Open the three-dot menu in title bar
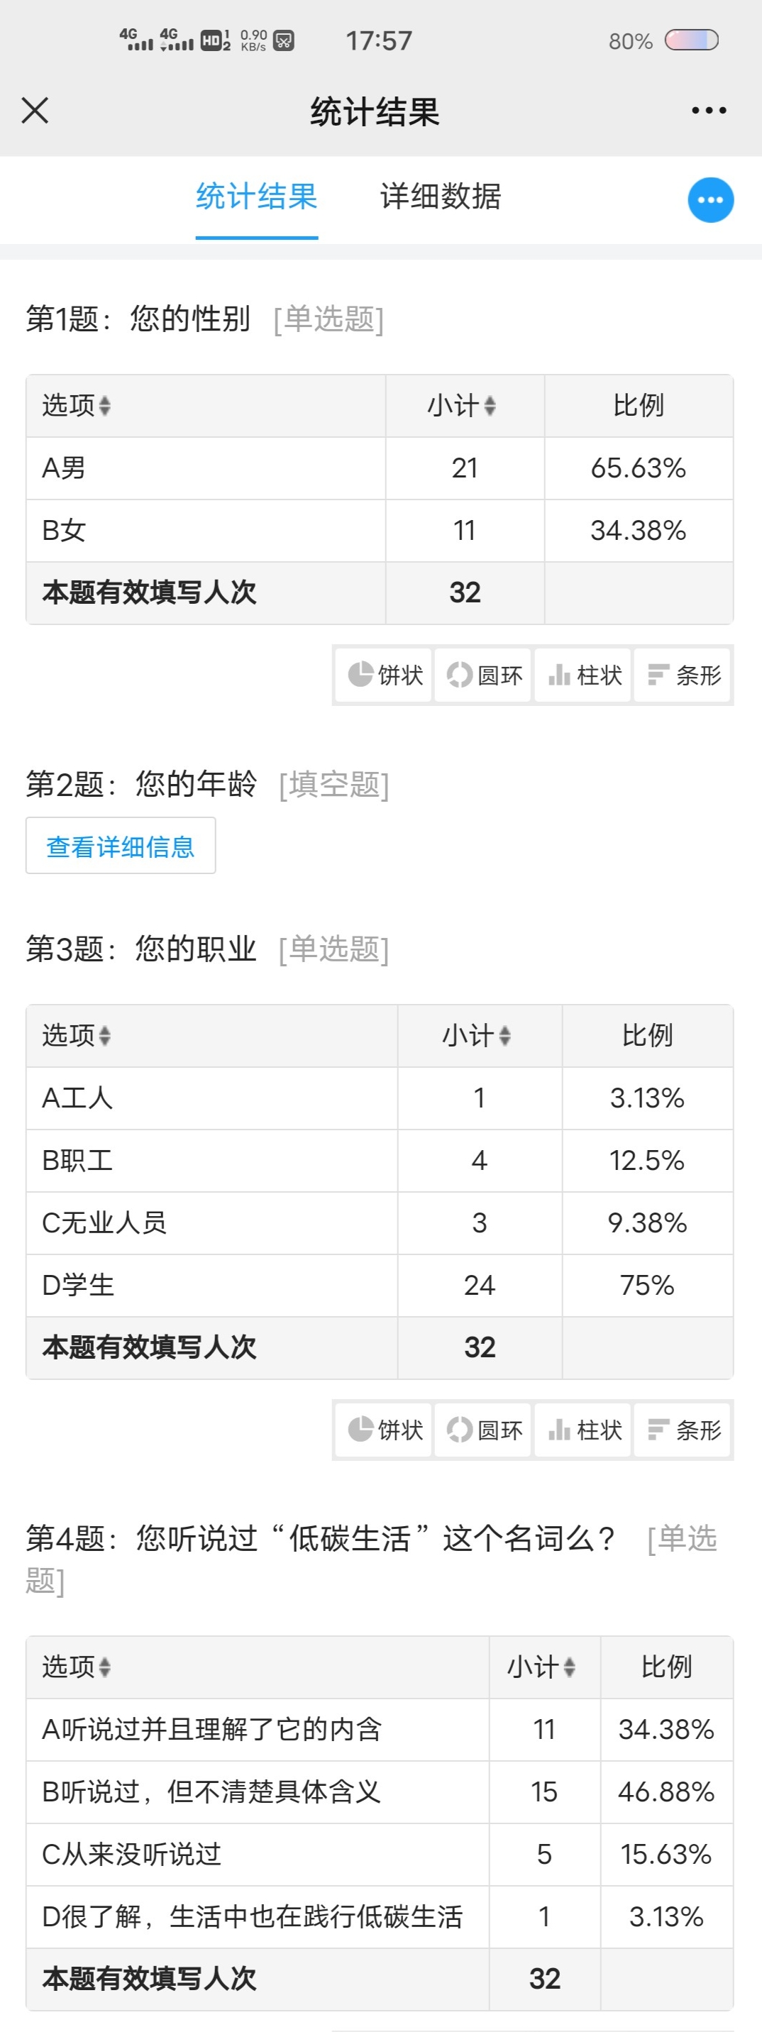The image size is (762, 2032). coord(708,111)
